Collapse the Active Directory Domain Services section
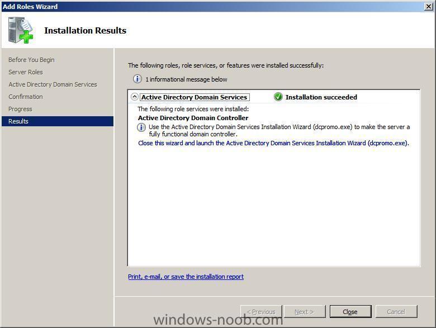The height and width of the screenshot is (328, 436). coord(135,97)
